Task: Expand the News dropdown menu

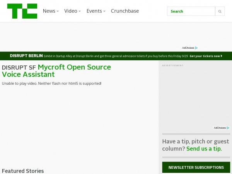Action: click(51, 11)
